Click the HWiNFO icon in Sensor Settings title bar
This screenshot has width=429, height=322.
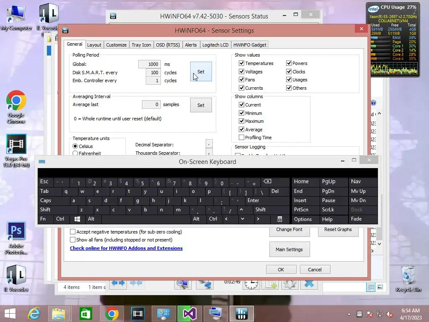[65, 30]
